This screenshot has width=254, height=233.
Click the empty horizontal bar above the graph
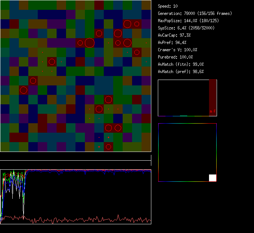[x=75, y=157]
